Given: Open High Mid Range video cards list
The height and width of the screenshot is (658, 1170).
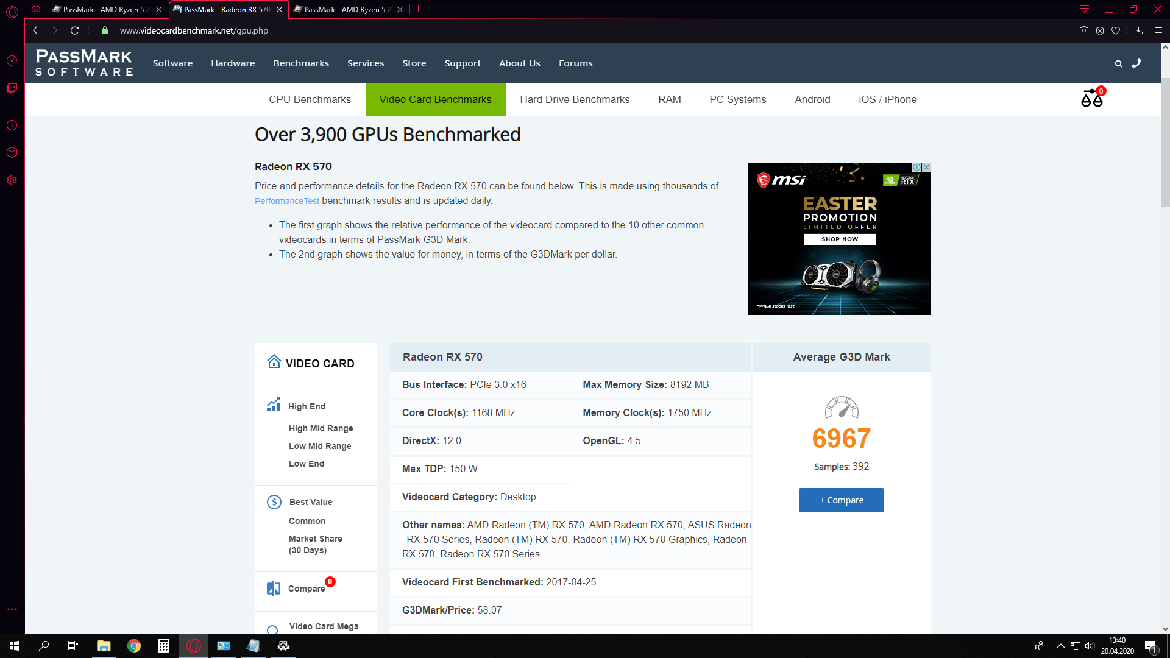Looking at the screenshot, I should pyautogui.click(x=321, y=428).
